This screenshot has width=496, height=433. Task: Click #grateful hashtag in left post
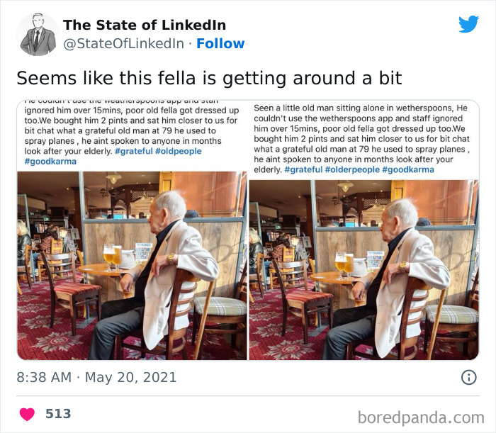135,151
